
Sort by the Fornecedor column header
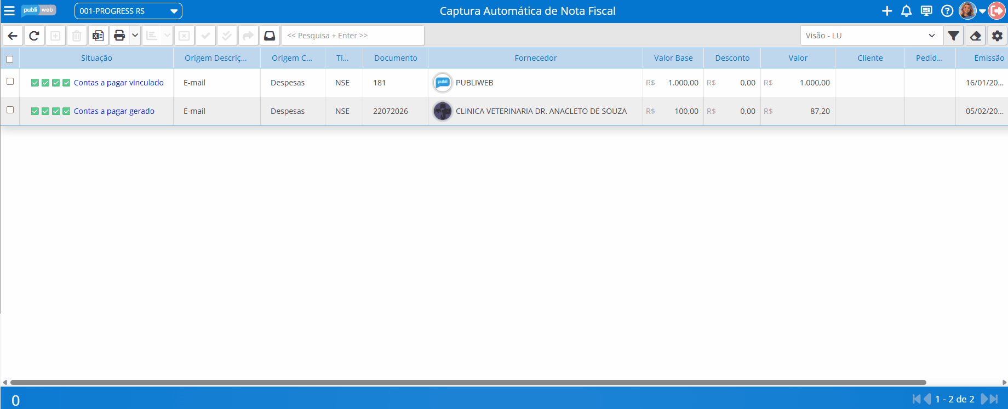535,58
